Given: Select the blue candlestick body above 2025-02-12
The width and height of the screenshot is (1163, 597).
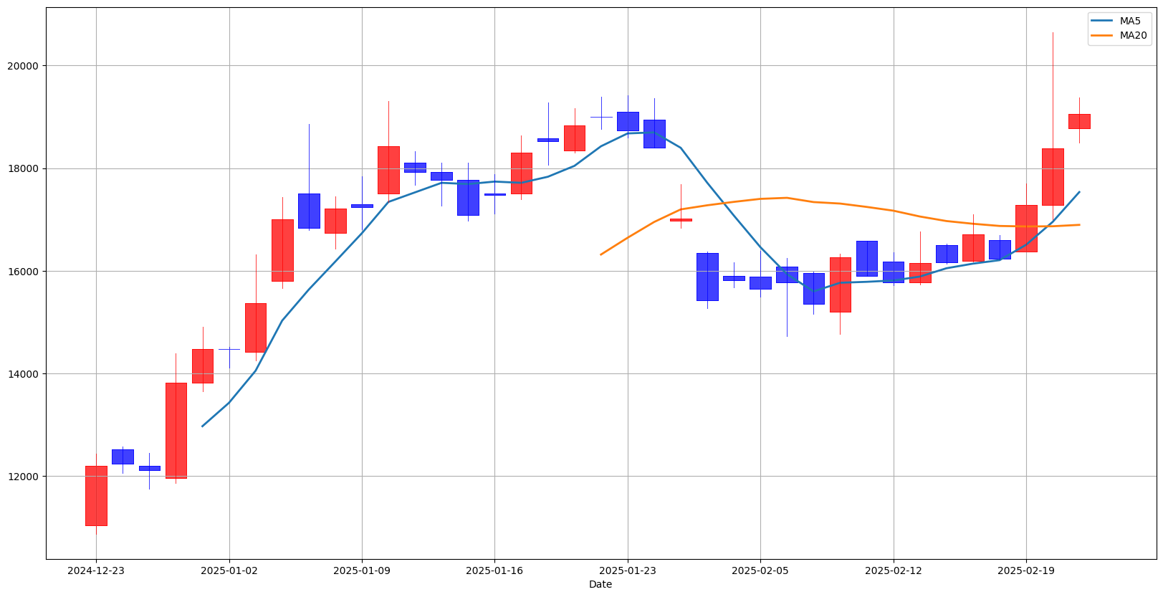Looking at the screenshot, I should click(894, 272).
